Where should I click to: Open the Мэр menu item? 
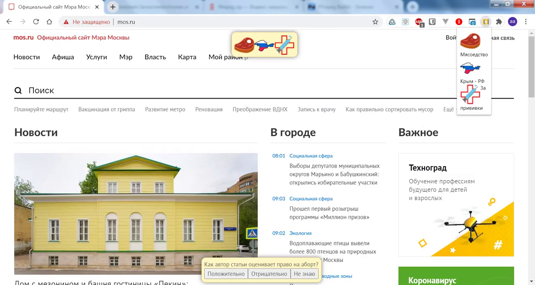(x=126, y=57)
